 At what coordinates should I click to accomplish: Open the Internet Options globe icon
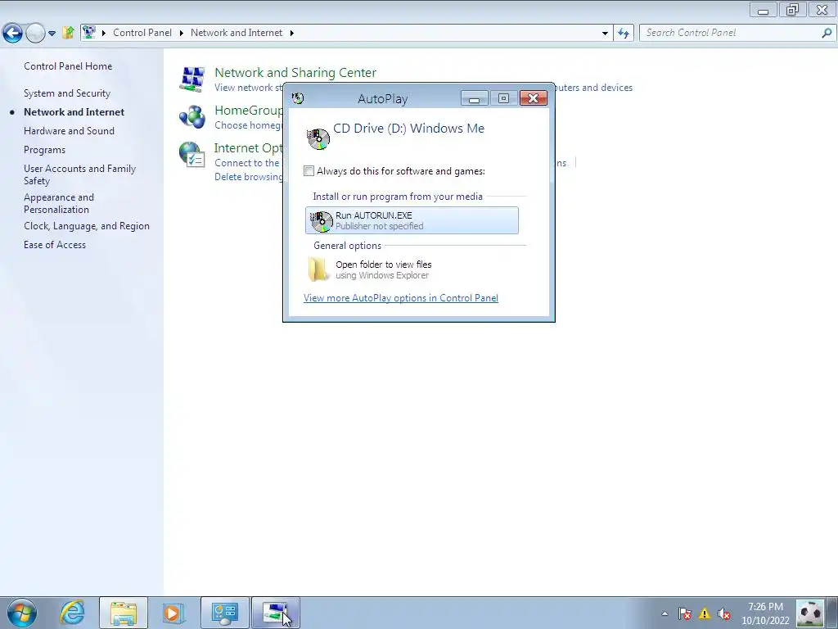coord(192,155)
